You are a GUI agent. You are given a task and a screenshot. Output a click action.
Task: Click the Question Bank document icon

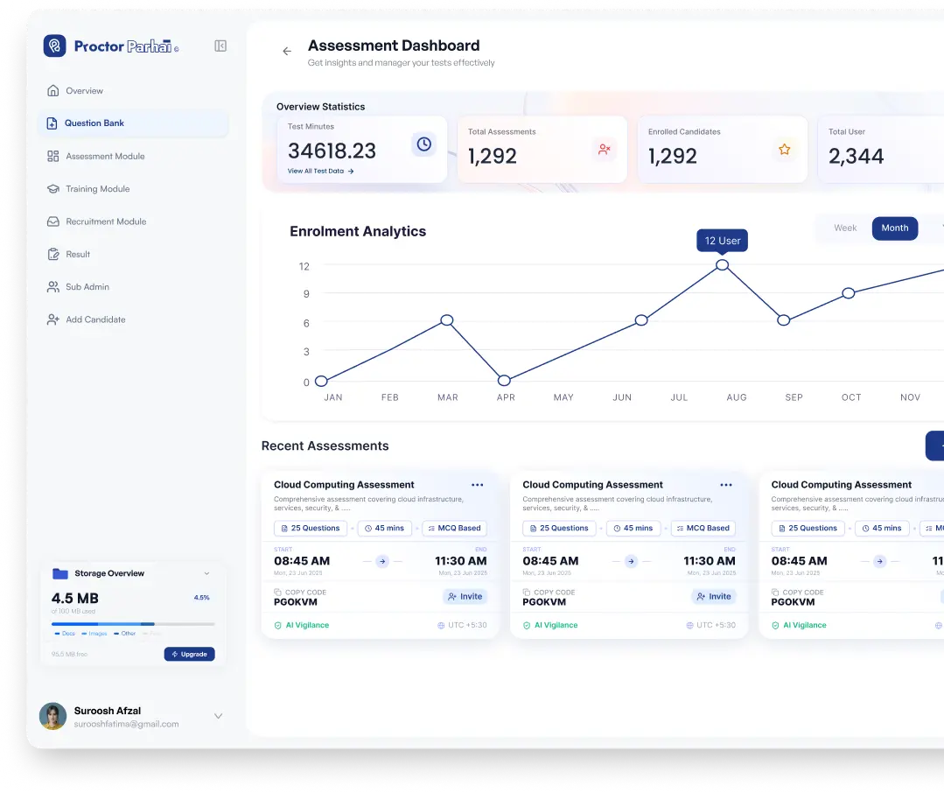click(x=52, y=123)
